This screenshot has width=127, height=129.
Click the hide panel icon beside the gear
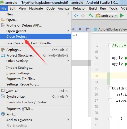[x=87, y=29]
